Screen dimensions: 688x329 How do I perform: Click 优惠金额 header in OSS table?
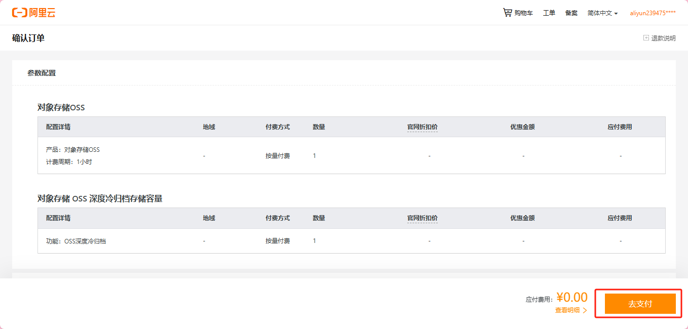pyautogui.click(x=522, y=127)
